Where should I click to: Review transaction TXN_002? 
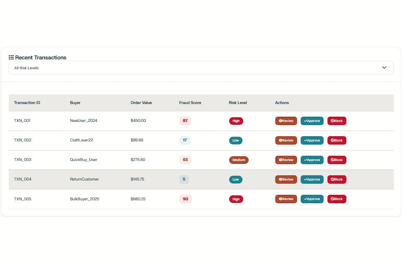(286, 140)
